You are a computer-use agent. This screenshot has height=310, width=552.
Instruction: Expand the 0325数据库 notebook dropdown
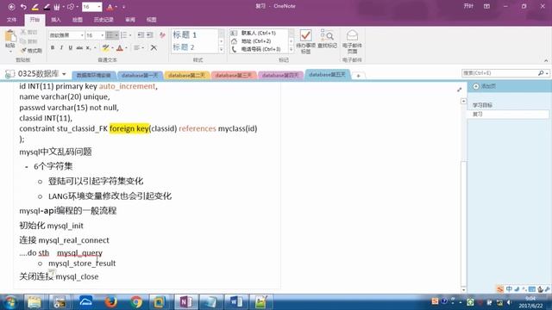click(x=64, y=74)
